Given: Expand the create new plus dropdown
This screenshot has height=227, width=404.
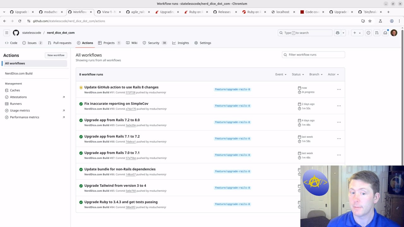Looking at the screenshot, I should [357, 33].
